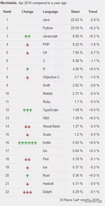This screenshot has height=206, width=105.
Task: Click the green up arrow beside Rust
Action: pos(27,176)
